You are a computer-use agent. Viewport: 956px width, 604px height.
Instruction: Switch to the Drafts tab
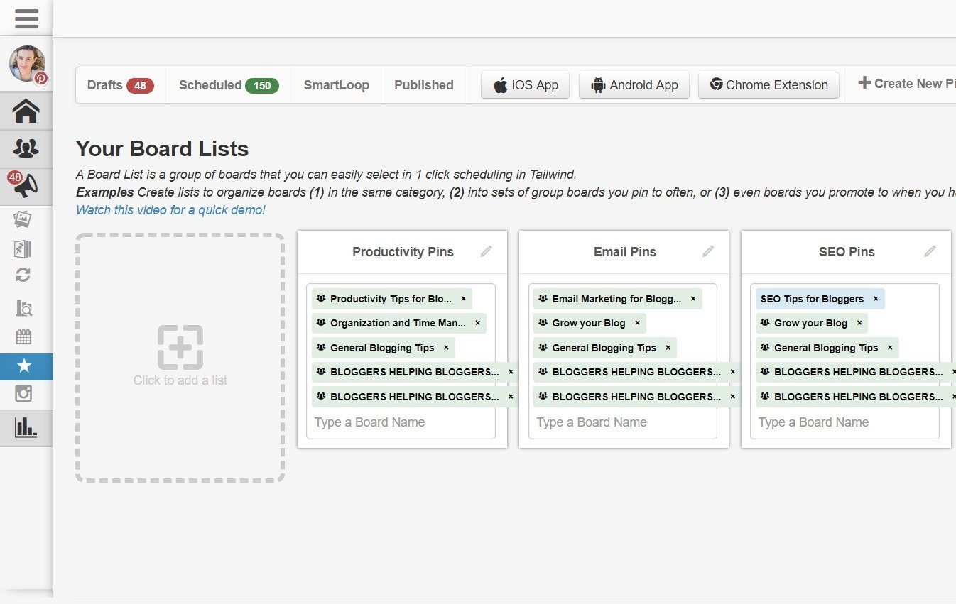(121, 85)
